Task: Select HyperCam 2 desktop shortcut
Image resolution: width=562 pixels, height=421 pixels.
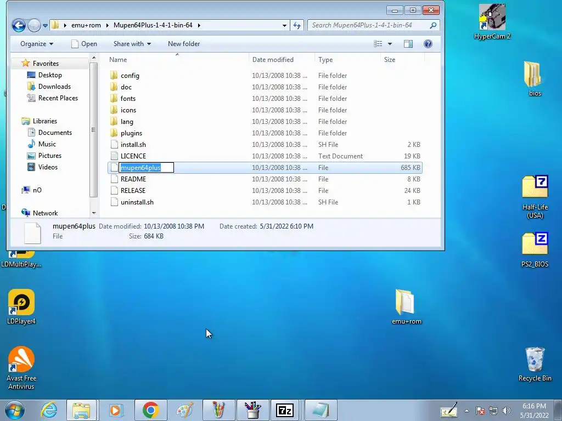Action: click(492, 22)
